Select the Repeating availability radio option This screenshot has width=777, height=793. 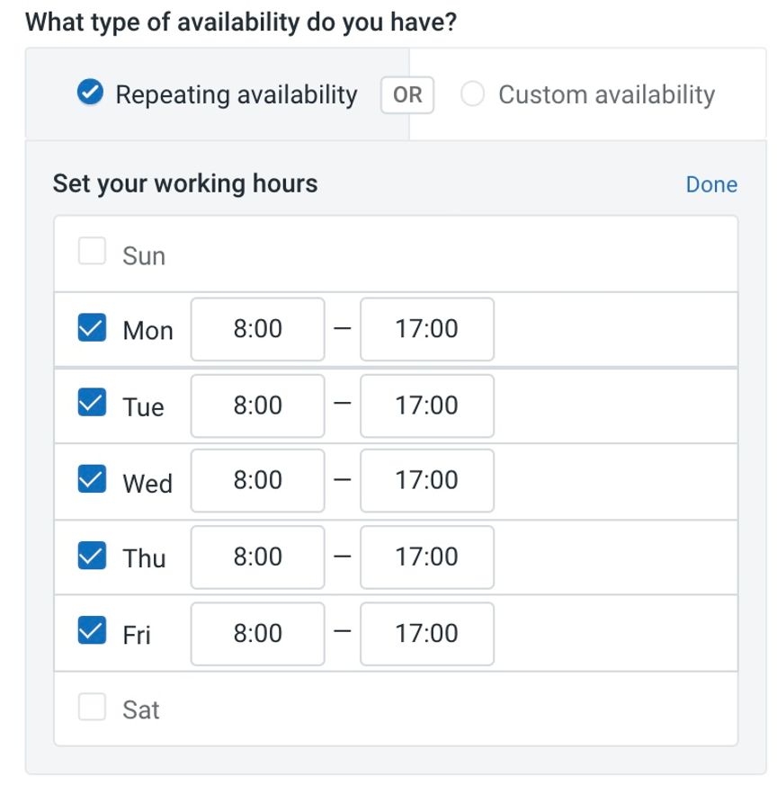click(x=91, y=93)
